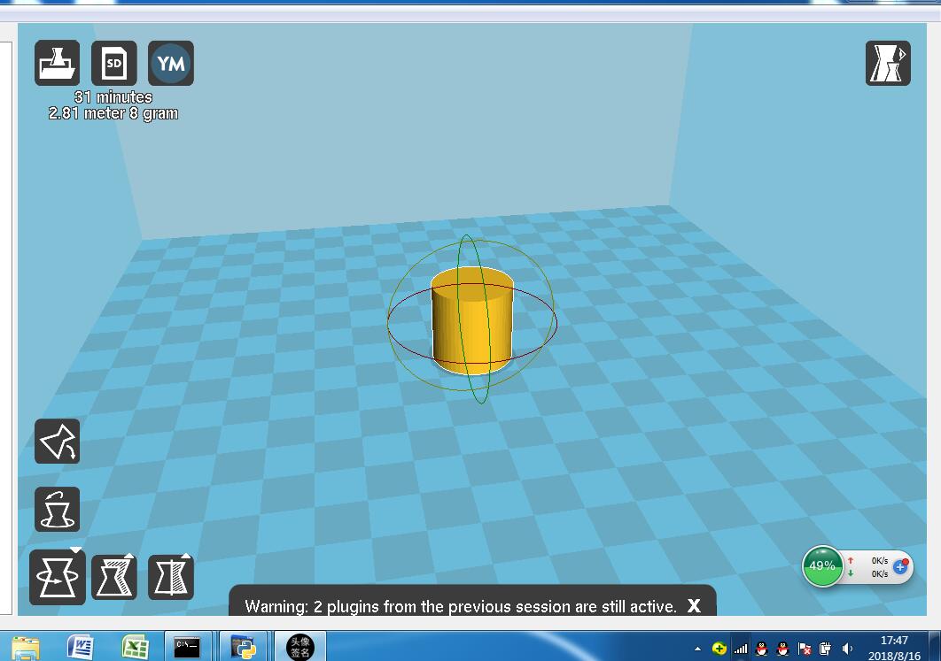Click the YM YouMagine share icon

pos(171,63)
